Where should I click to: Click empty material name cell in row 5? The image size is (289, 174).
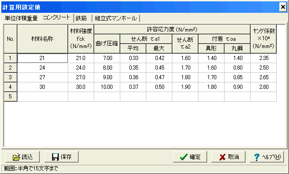pyautogui.click(x=43, y=97)
